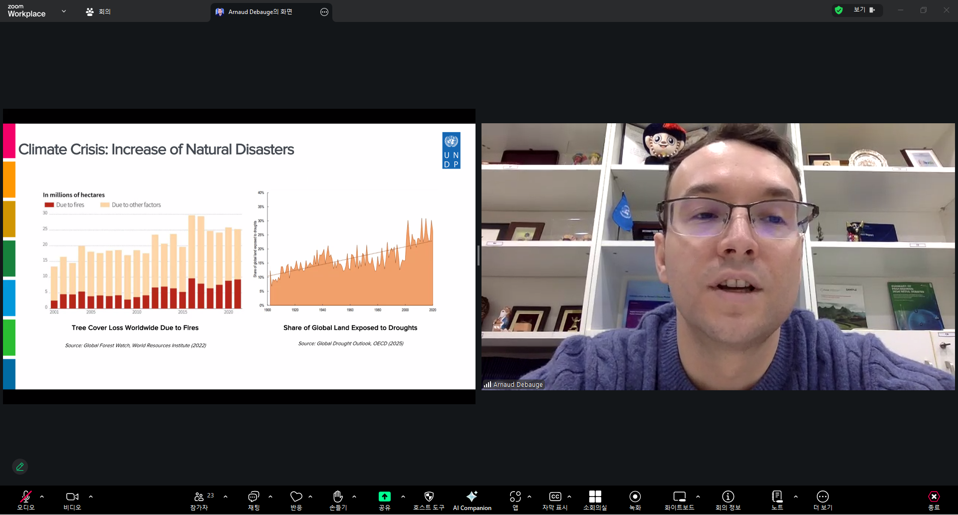Toggle closed captions (자막 표시)

[x=555, y=500]
